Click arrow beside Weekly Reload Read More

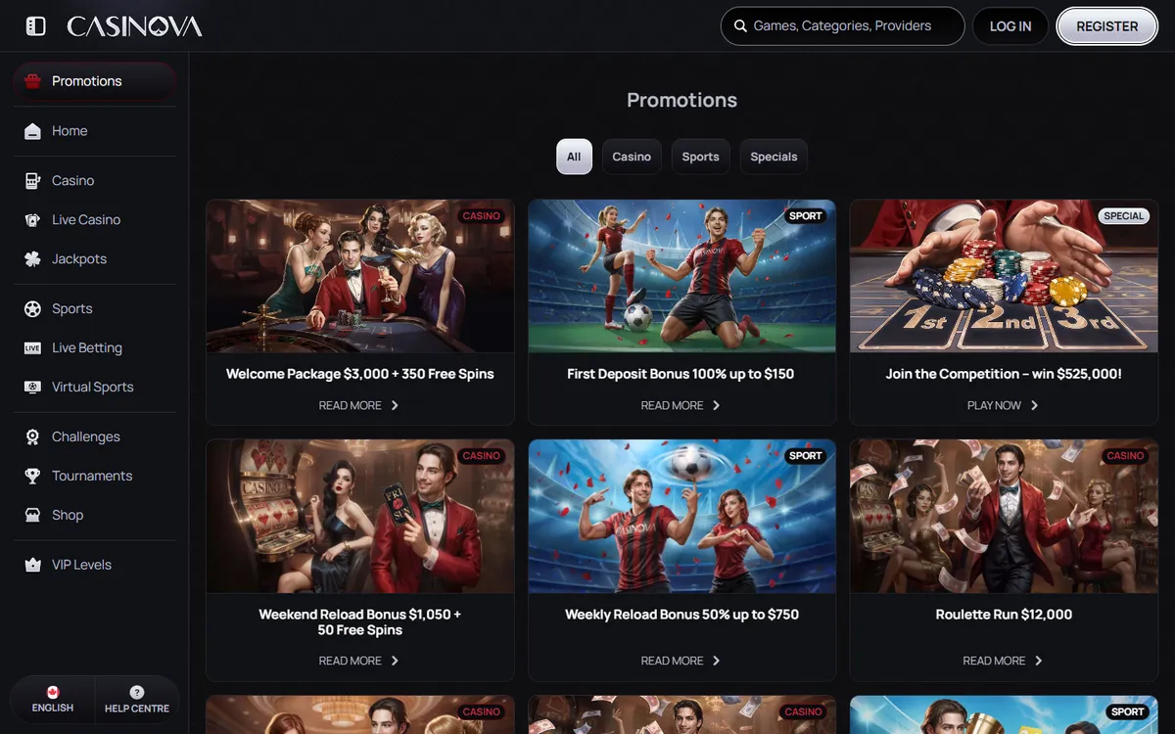[717, 661]
